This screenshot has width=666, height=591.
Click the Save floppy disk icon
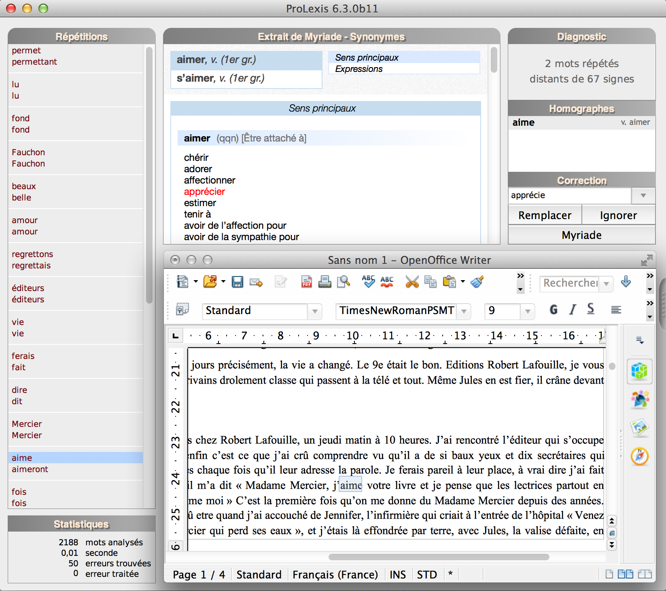pos(237,282)
